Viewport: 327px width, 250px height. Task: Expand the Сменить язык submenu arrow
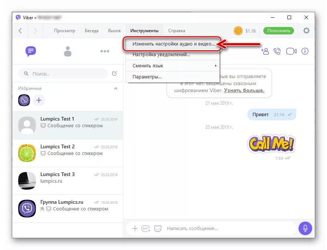(216, 65)
